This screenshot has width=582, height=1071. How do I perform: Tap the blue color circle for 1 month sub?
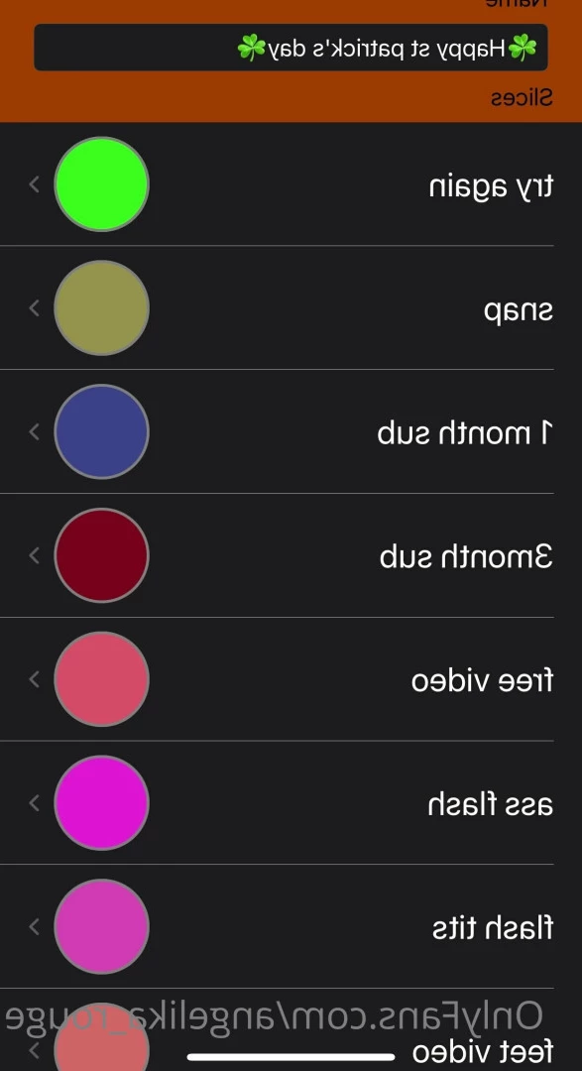tap(101, 431)
